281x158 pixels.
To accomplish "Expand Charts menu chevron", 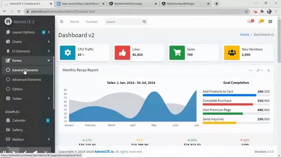I will coord(49,42).
